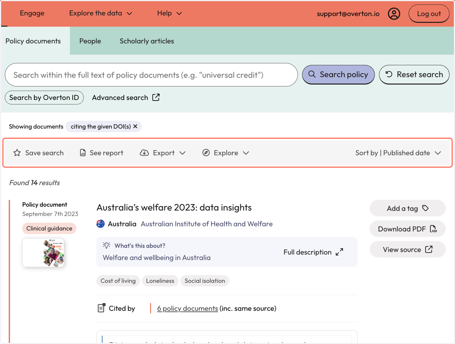The image size is (455, 344).
Task: Click the star icon beside Save search
Action: tap(17, 153)
